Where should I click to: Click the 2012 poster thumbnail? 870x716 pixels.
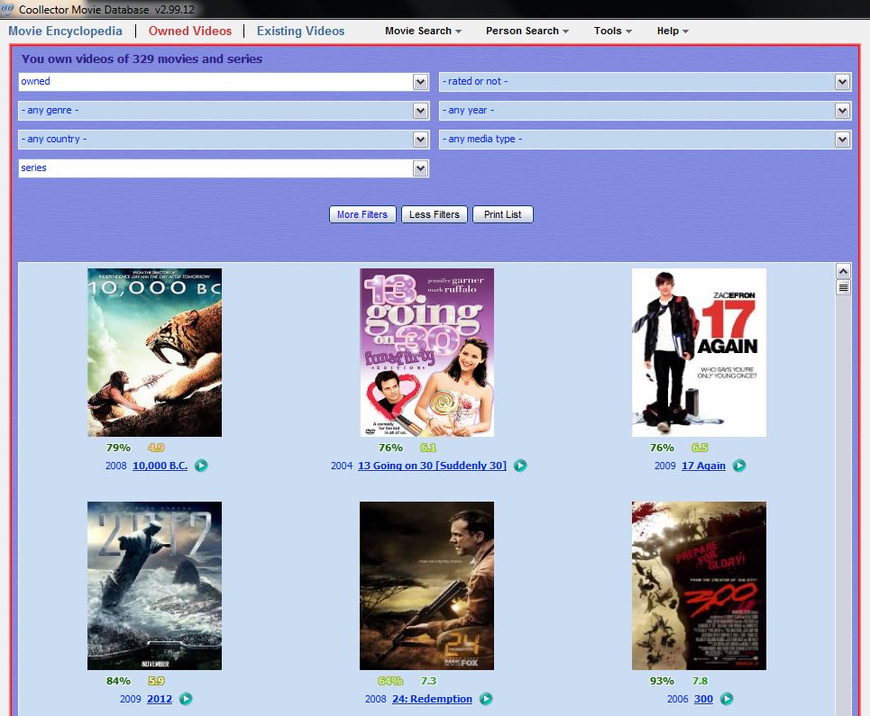tap(155, 585)
